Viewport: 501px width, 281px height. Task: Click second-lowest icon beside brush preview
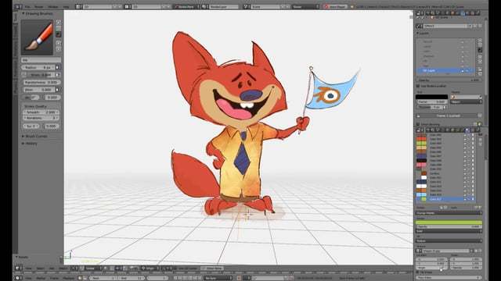pos(59,43)
